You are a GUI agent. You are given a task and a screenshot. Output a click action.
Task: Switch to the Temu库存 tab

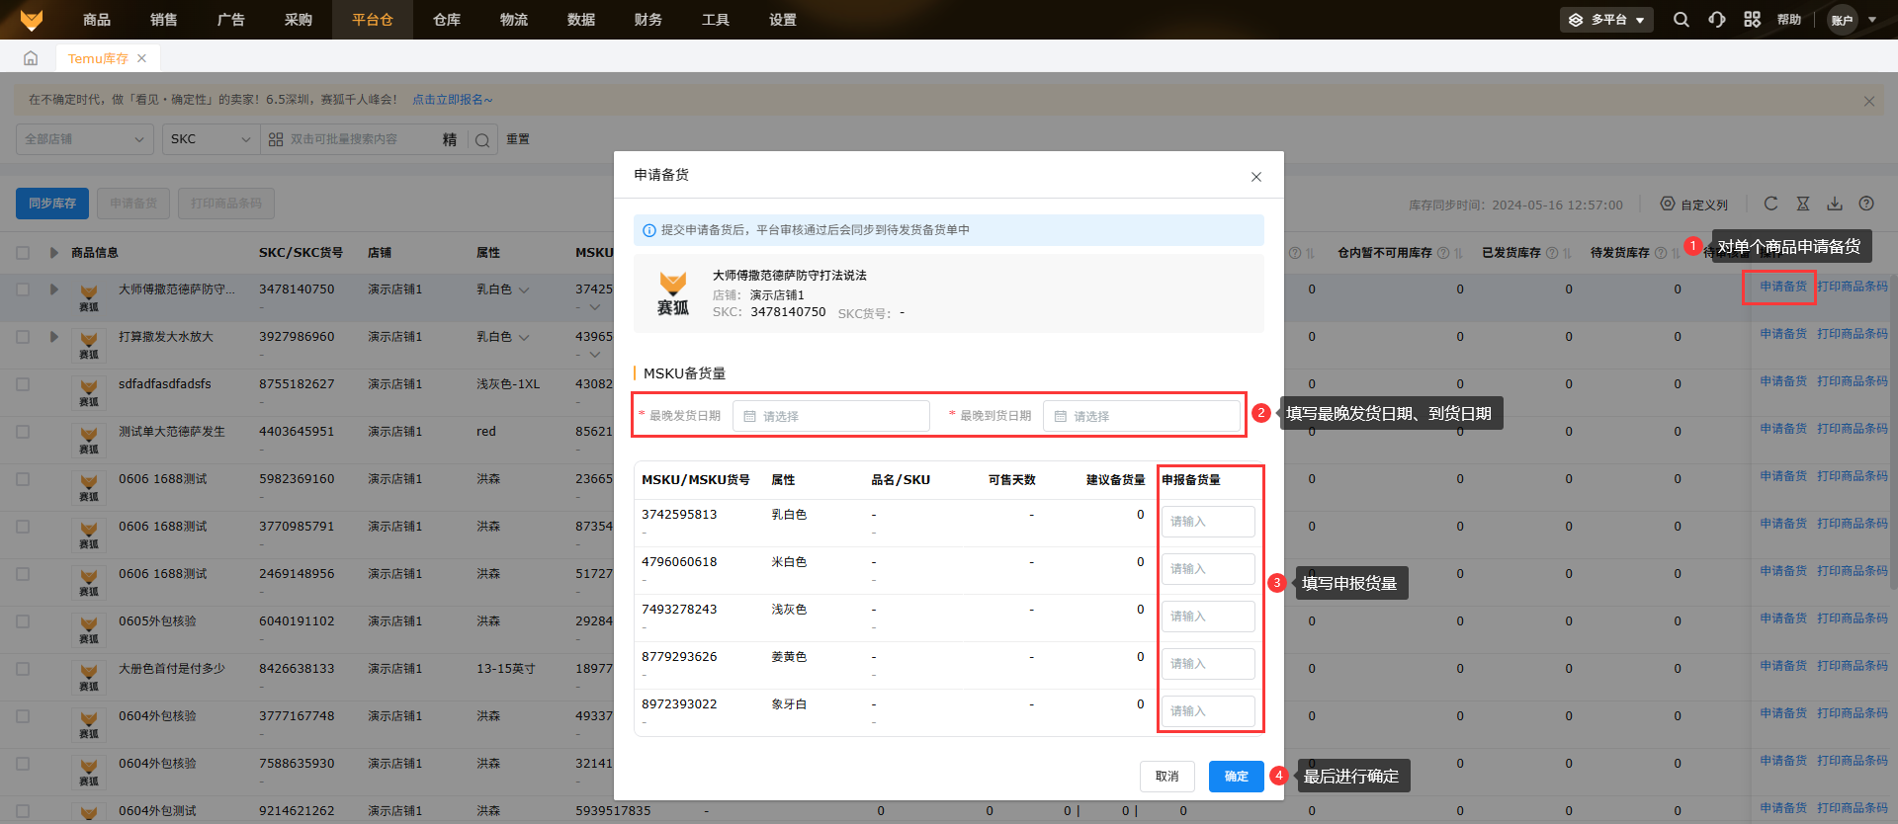point(98,58)
